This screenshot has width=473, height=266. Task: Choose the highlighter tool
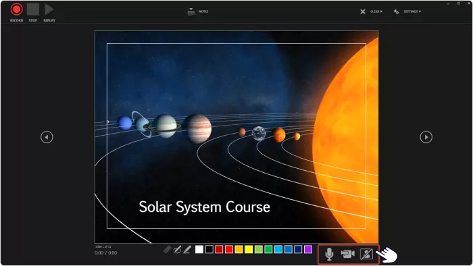point(187,249)
